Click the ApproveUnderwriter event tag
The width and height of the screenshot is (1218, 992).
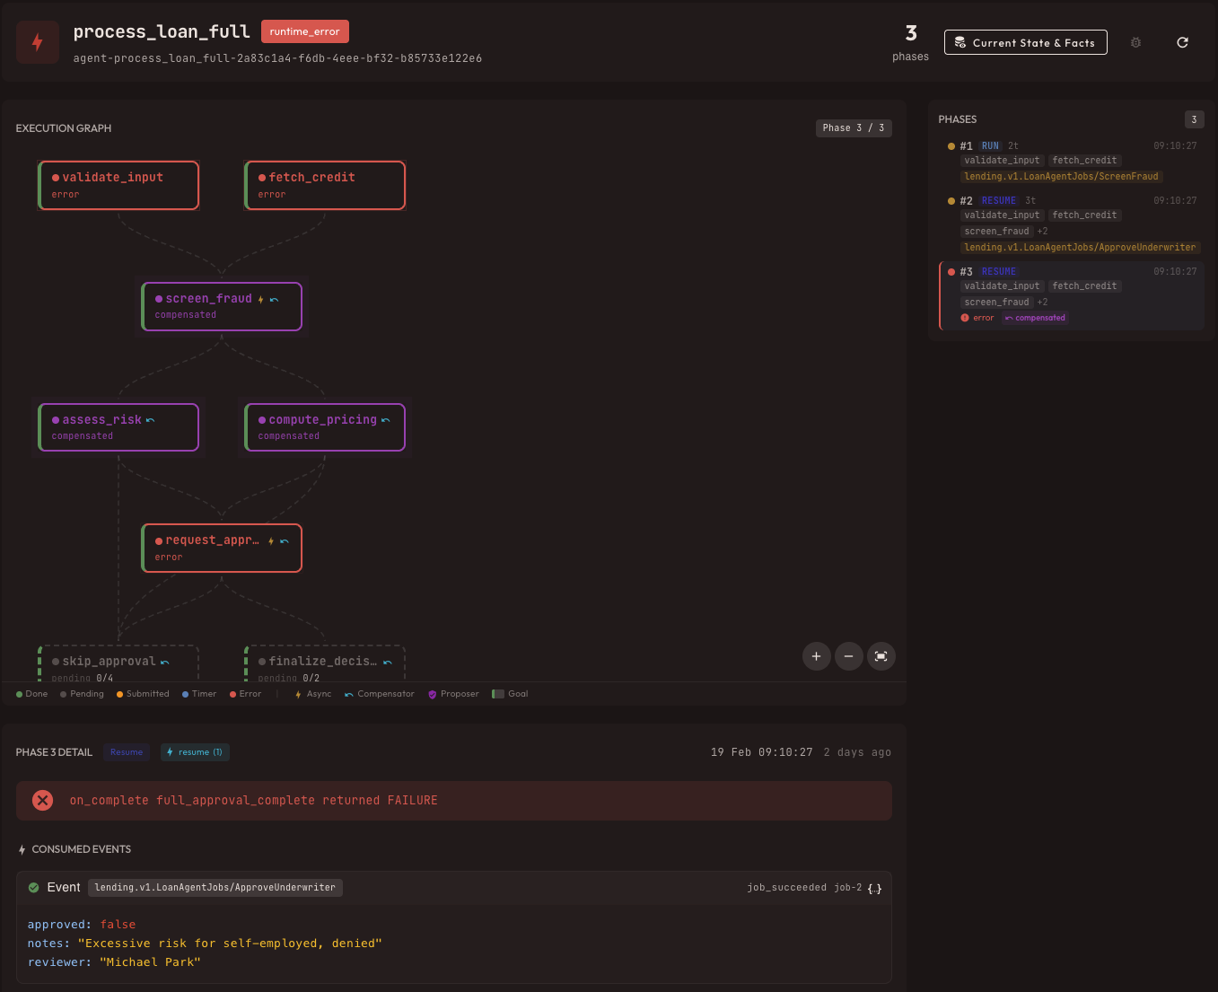215,888
